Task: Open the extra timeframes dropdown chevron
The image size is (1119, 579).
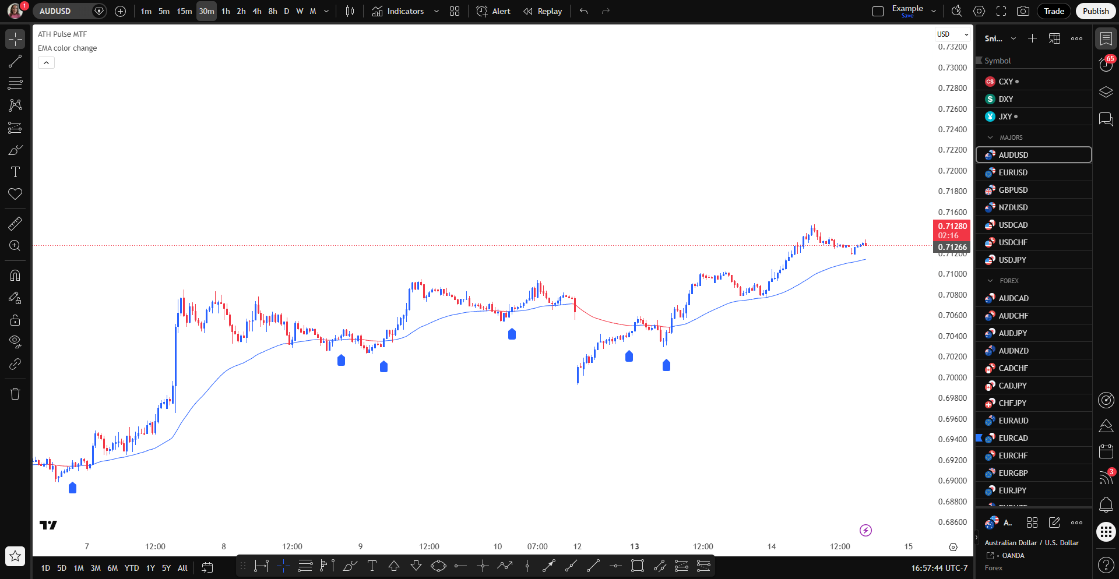Action: [326, 11]
